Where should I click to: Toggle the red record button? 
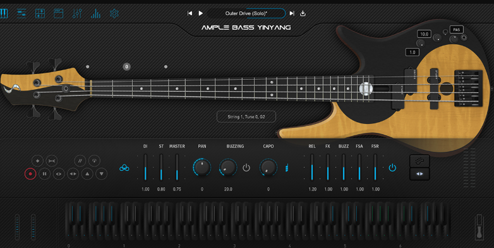click(30, 174)
